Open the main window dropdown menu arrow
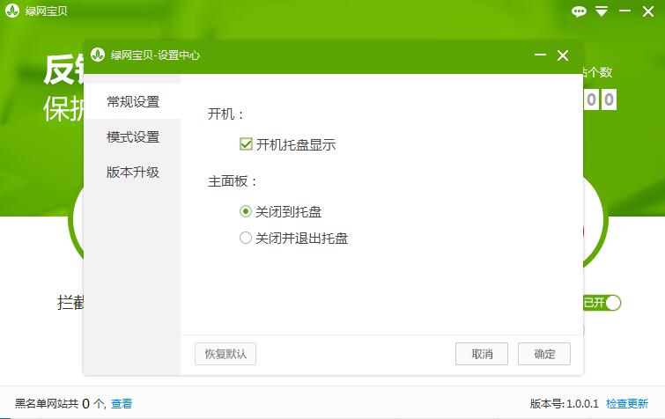 click(x=602, y=11)
